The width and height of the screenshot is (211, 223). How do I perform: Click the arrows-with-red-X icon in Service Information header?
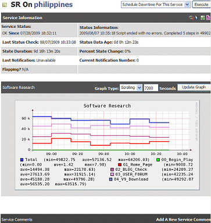(x=191, y=18)
